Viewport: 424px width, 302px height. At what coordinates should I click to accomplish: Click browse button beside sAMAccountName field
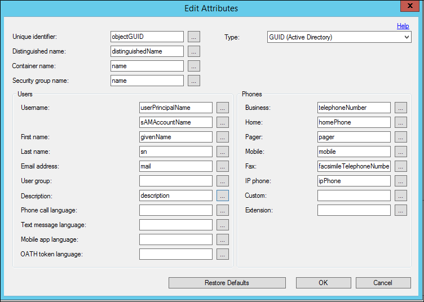[x=223, y=122]
